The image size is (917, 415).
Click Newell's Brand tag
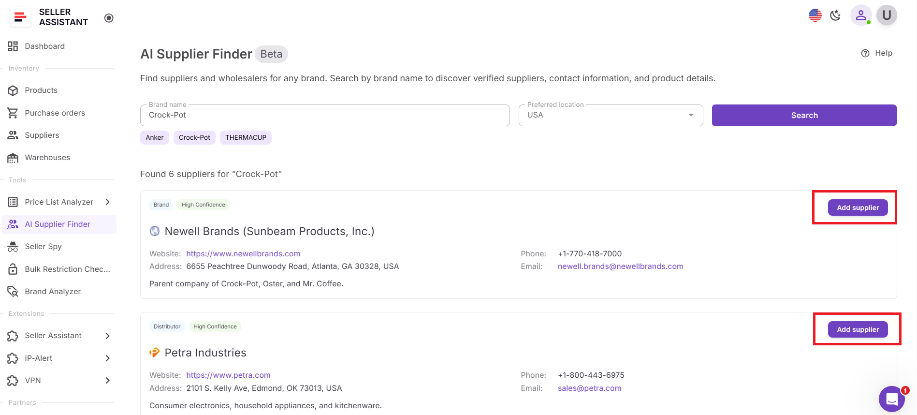[x=161, y=205]
